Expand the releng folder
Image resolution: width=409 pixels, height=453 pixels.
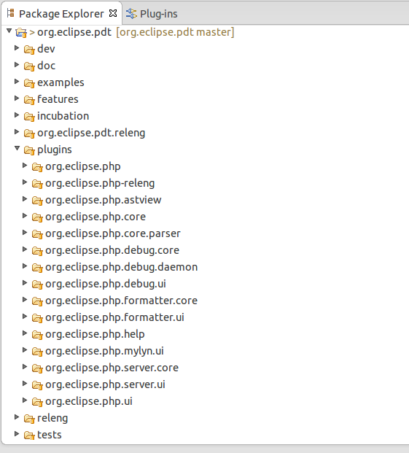17,417
